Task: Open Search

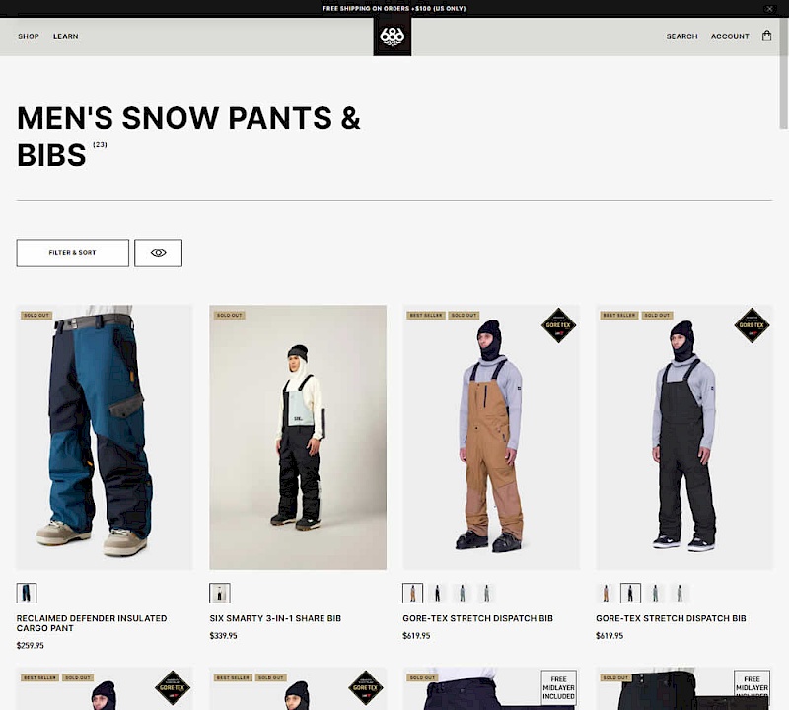Action: [681, 36]
